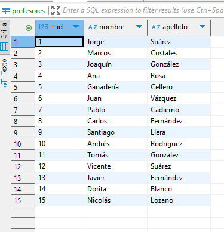Viewport: 224px width, 232px height.
Task: Select row header number 1
Action: click(x=23, y=42)
